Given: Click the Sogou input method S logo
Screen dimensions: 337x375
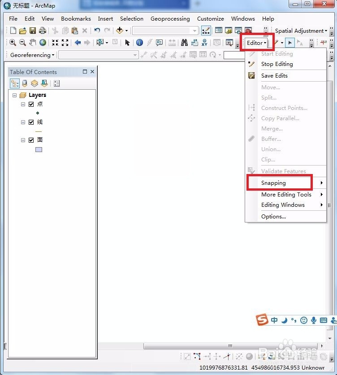Looking at the screenshot, I should pos(262,320).
